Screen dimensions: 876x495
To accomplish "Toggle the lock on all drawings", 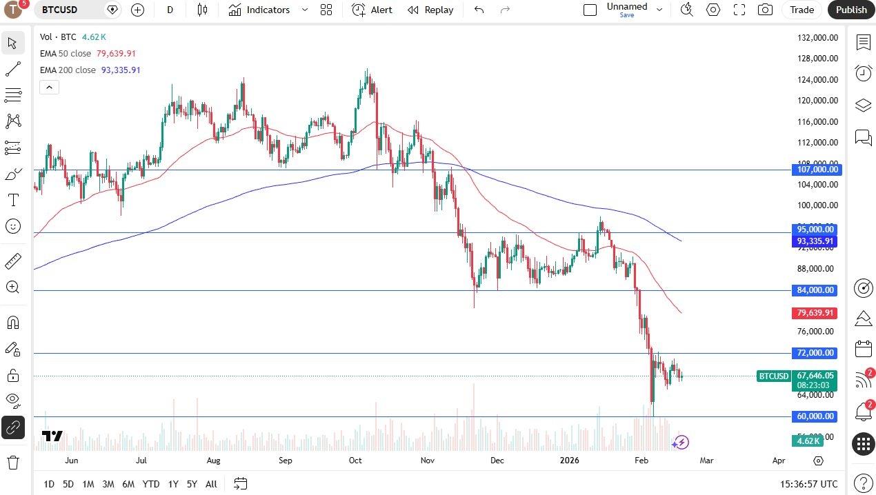I will pos(12,374).
